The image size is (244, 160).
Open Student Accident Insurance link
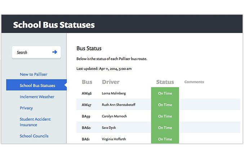(35, 122)
